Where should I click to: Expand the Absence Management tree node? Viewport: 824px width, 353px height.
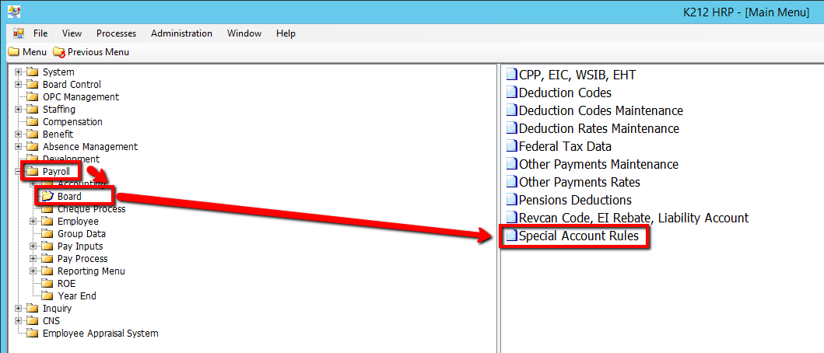pyautogui.click(x=19, y=147)
